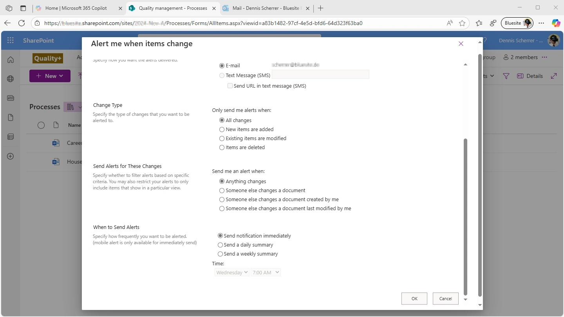The width and height of the screenshot is (564, 317).
Task: Open the Read aloud icon in address bar
Action: [x=450, y=23]
